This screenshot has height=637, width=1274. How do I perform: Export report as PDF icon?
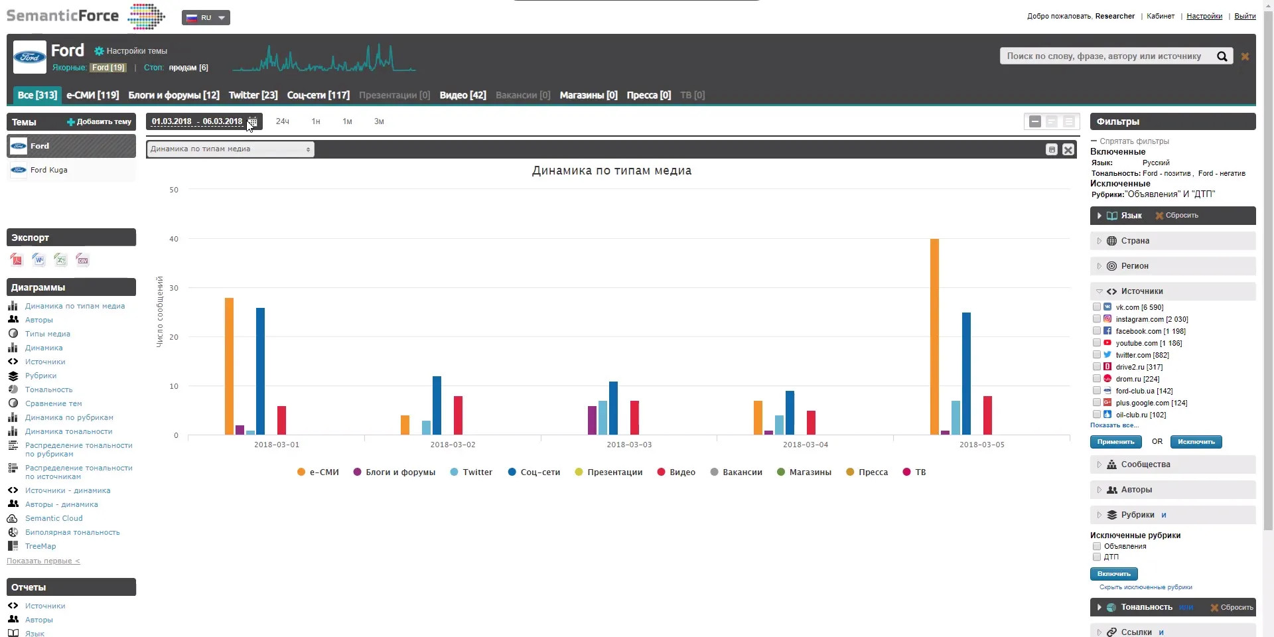point(17,260)
